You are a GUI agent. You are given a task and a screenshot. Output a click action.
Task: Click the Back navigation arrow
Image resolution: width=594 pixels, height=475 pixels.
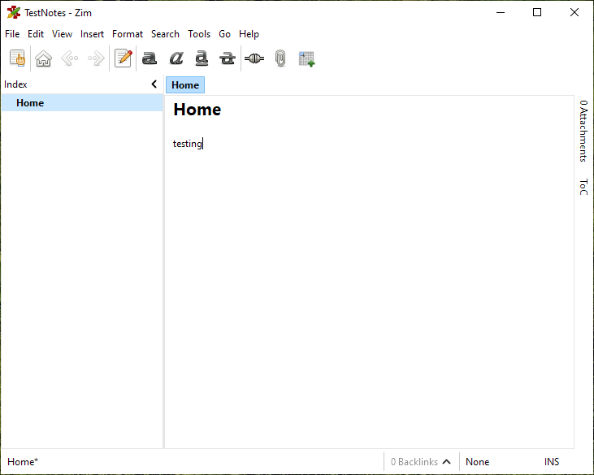pyautogui.click(x=70, y=58)
